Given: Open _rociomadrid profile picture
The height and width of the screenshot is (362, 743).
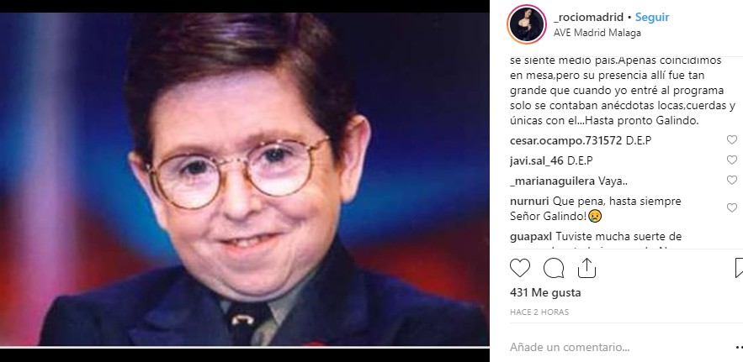Looking at the screenshot, I should pyautogui.click(x=527, y=24).
